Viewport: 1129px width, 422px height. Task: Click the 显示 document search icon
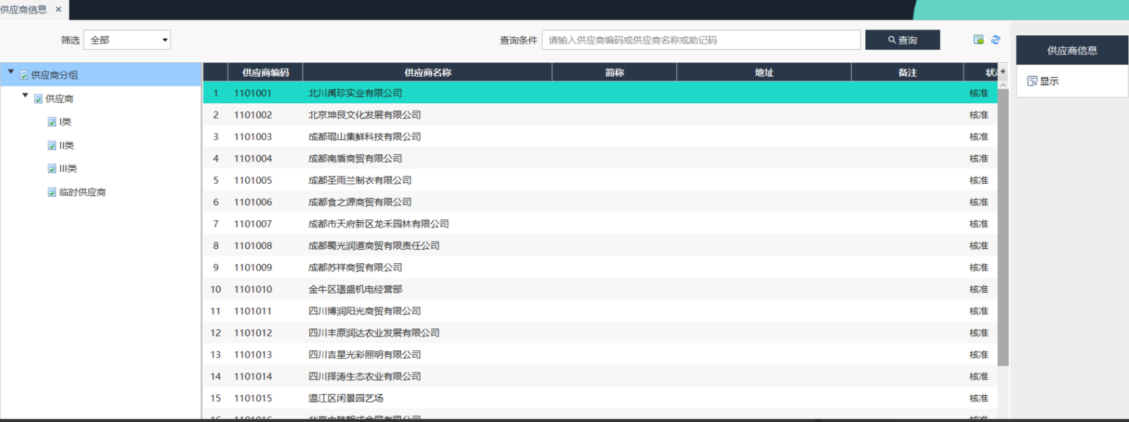(1032, 81)
